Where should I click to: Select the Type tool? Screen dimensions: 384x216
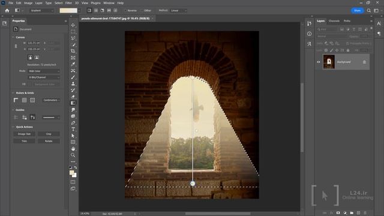click(x=73, y=129)
